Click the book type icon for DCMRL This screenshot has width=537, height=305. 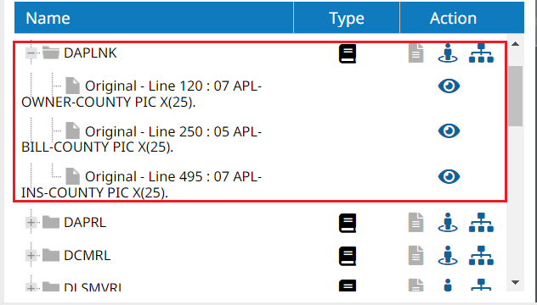coord(348,256)
